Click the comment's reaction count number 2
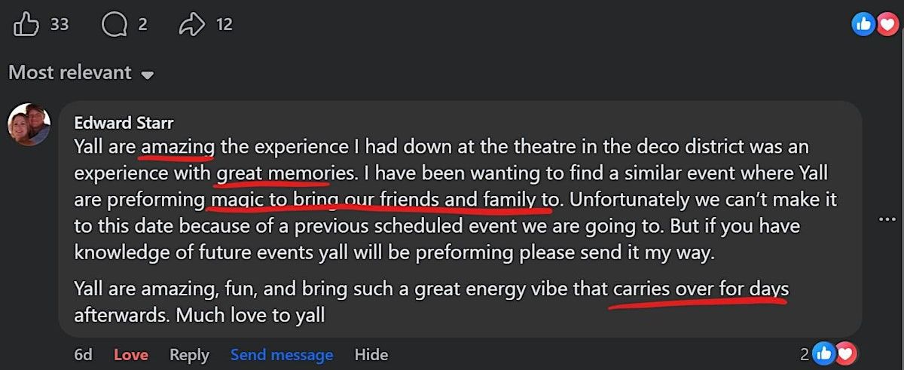The image size is (904, 370). pos(804,353)
